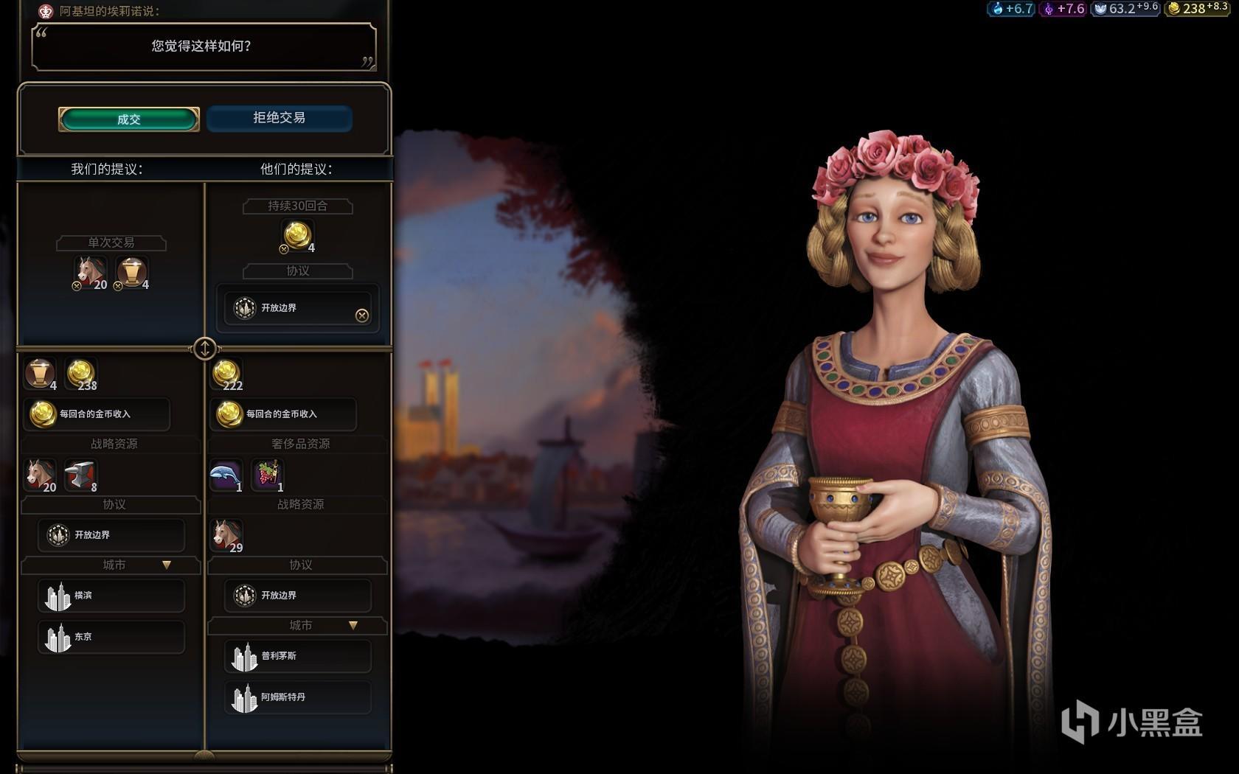The image size is (1239, 774).
Task: Select their city 阿姆斯特丹
Action: (298, 697)
